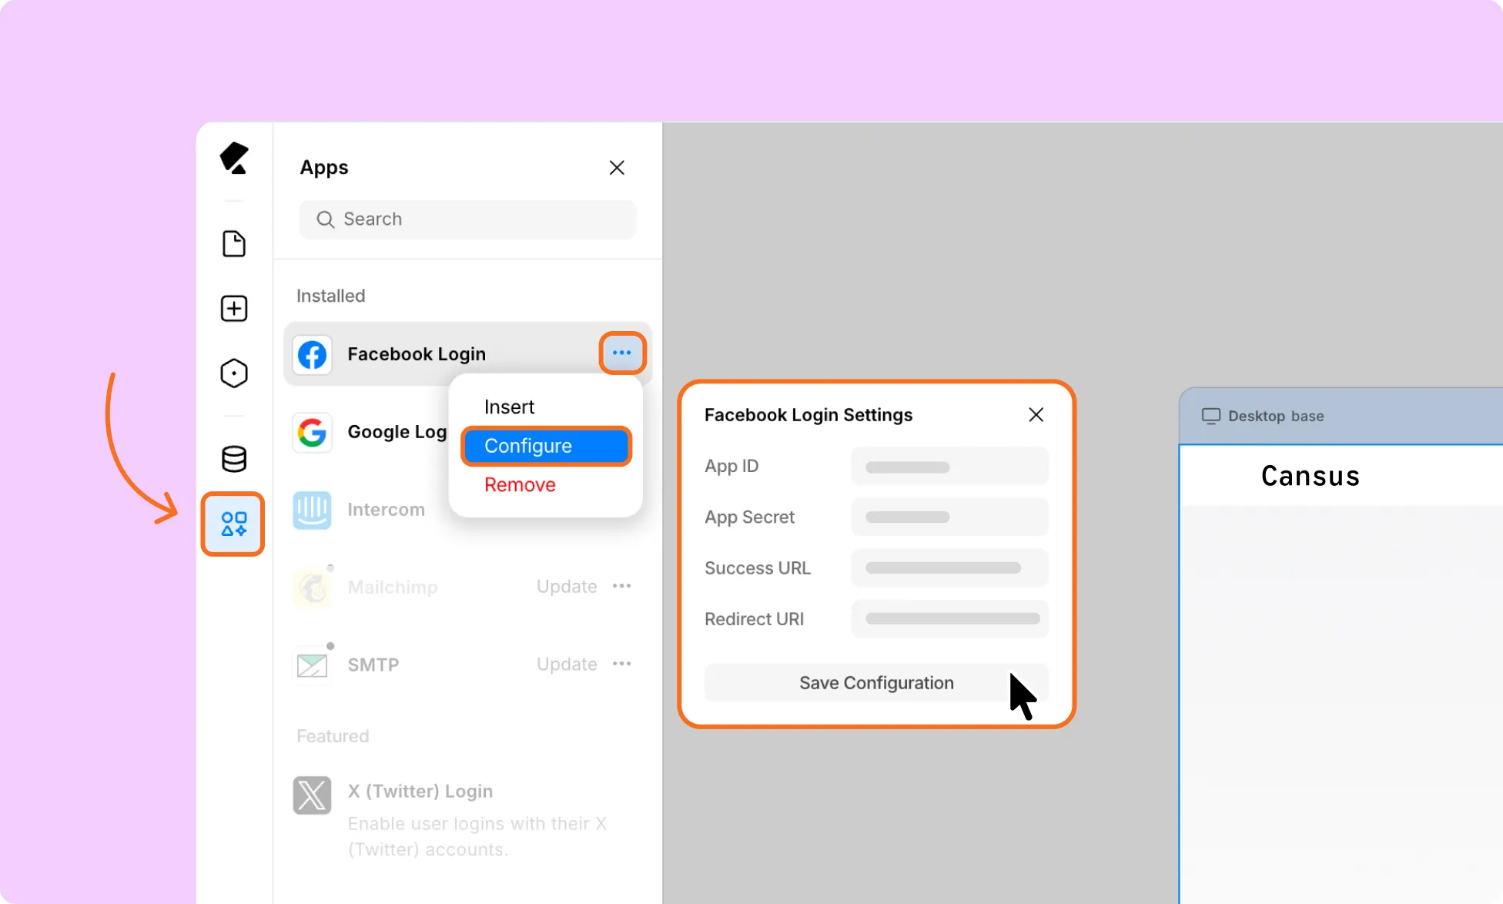Click Update next to SMTP
Viewport: 1503px width, 904px height.
coord(567,665)
